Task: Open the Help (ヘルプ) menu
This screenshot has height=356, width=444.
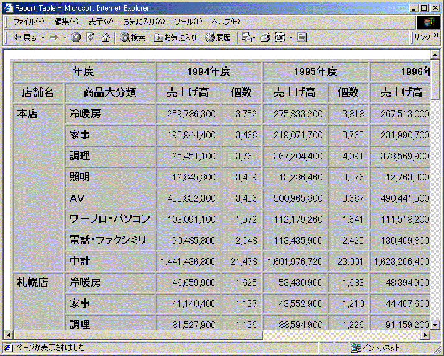Action: pyautogui.click(x=225, y=22)
